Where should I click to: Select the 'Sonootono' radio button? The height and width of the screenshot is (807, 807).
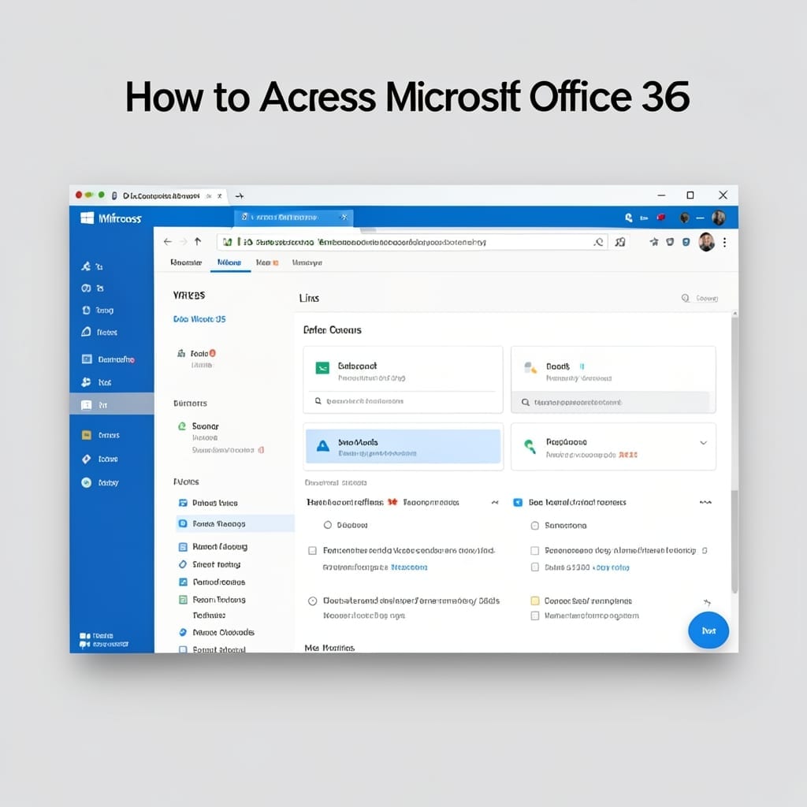(x=535, y=526)
